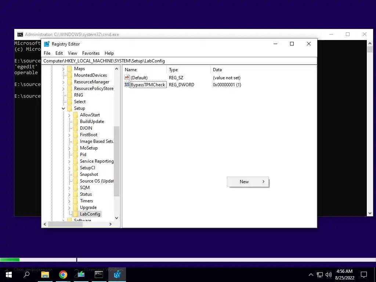Sort values by Type column header

[x=188, y=70]
